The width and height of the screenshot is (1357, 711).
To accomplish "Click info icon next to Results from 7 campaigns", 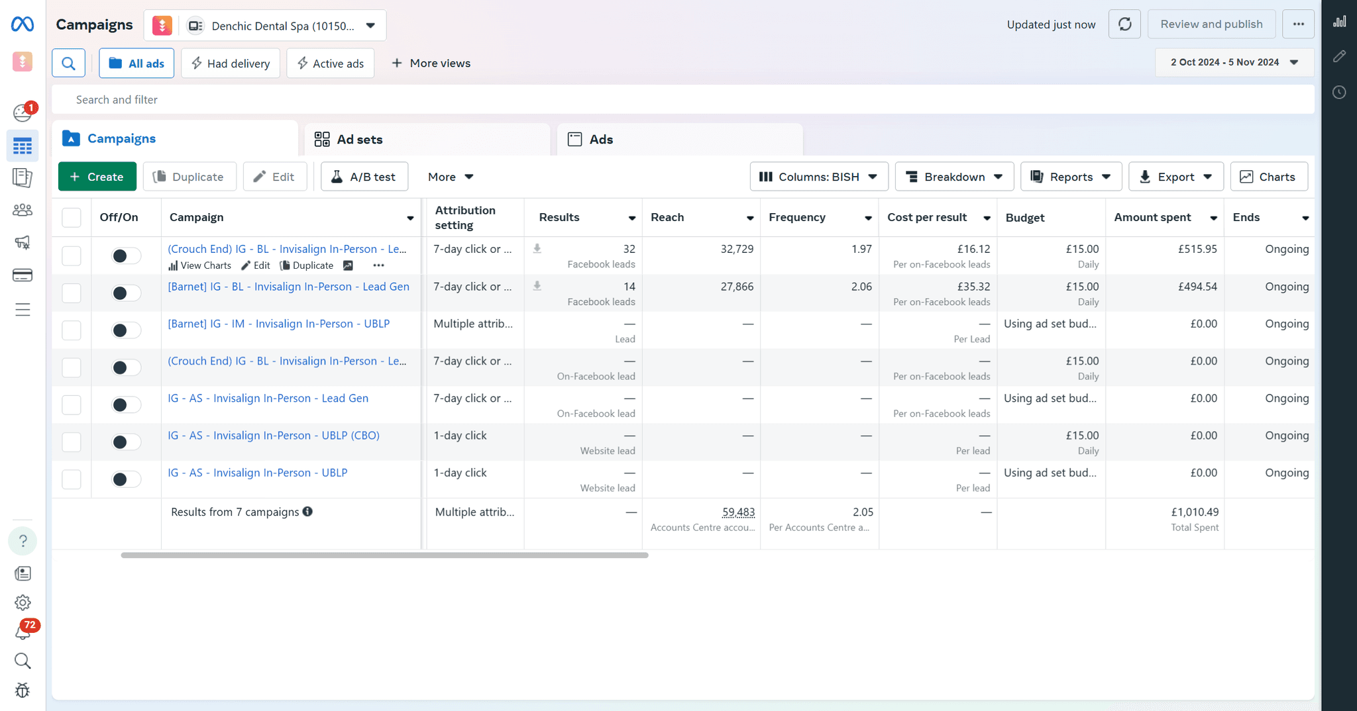I will (x=307, y=511).
